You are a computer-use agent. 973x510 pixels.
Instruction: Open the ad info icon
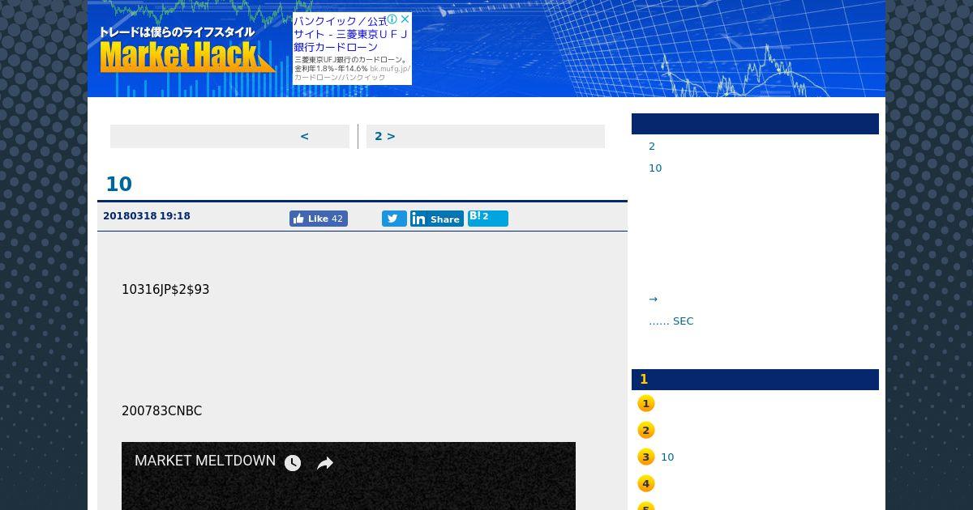click(x=392, y=19)
